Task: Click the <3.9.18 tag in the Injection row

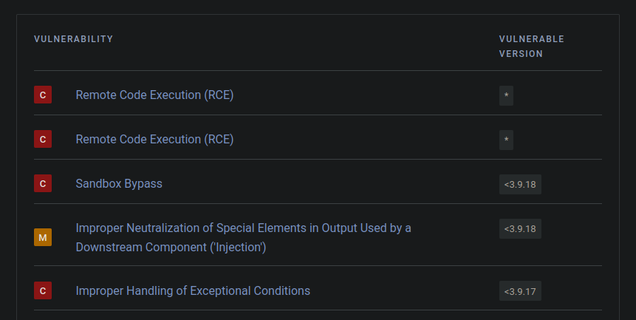Action: point(520,229)
